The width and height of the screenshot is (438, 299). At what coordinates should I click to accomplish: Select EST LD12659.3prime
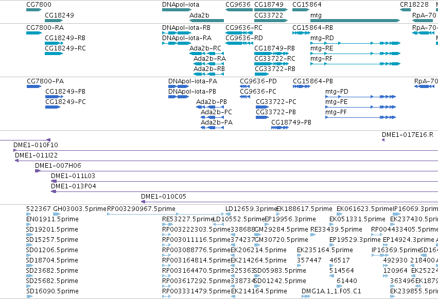tap(228, 214)
